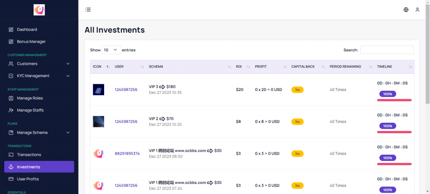The height and width of the screenshot is (194, 430).
Task: Click the User Profits card icon
Action: point(11,179)
